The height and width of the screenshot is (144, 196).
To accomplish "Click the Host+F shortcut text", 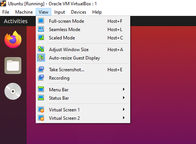I will click(115, 21).
